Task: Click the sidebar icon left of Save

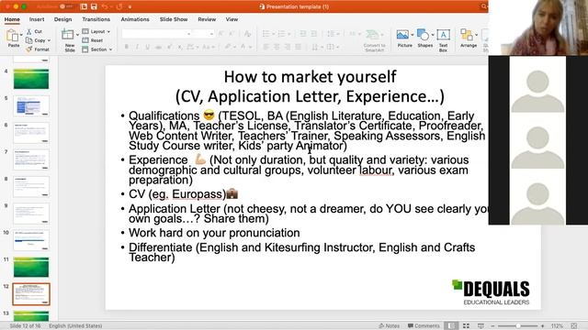Action: click(x=84, y=6)
